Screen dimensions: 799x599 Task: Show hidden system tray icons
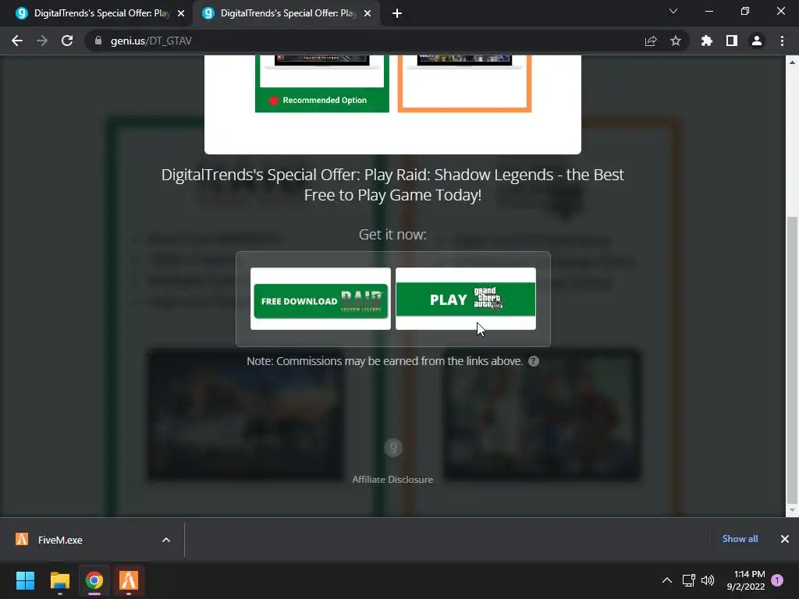click(666, 580)
